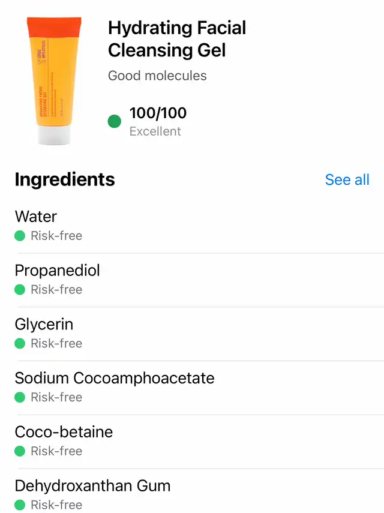Image resolution: width=384 pixels, height=513 pixels.
Task: Tap the Hydrating Facial Cleansing Gel title
Action: pos(177,39)
